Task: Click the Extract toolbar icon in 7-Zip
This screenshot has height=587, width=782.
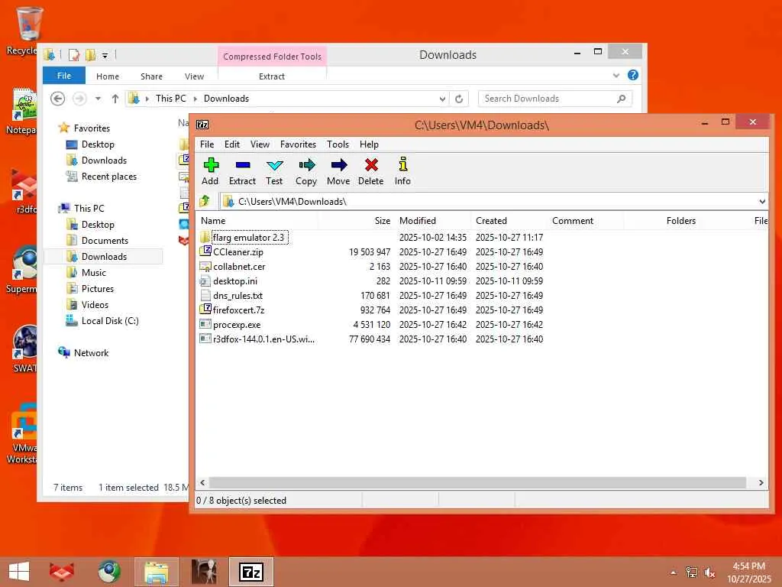Action: point(242,171)
